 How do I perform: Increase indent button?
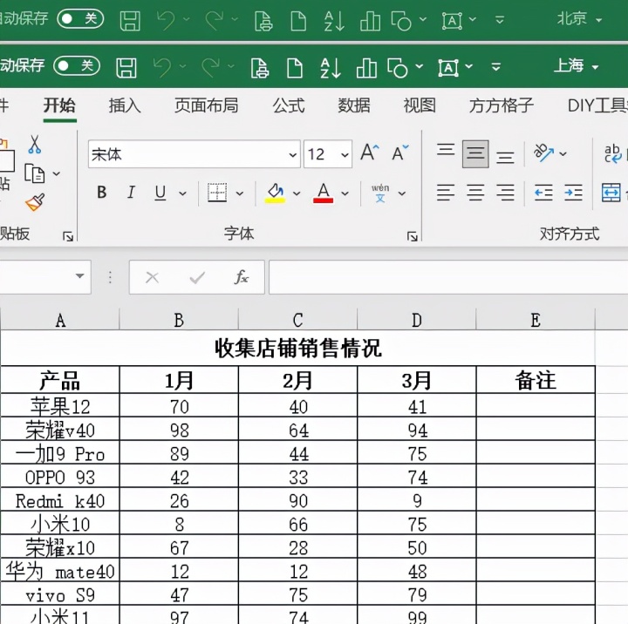pos(573,193)
